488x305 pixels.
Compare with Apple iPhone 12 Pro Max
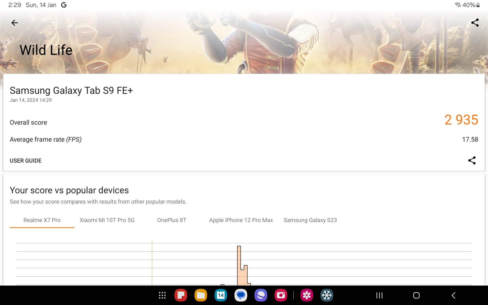[x=241, y=220]
